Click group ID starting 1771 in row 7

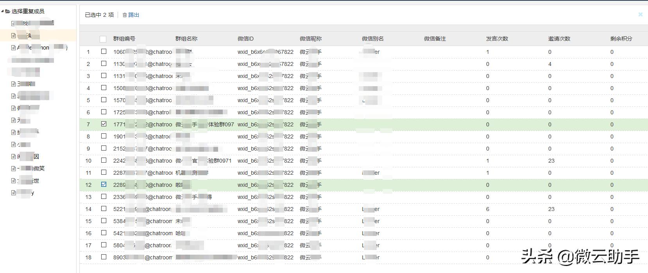pos(143,124)
